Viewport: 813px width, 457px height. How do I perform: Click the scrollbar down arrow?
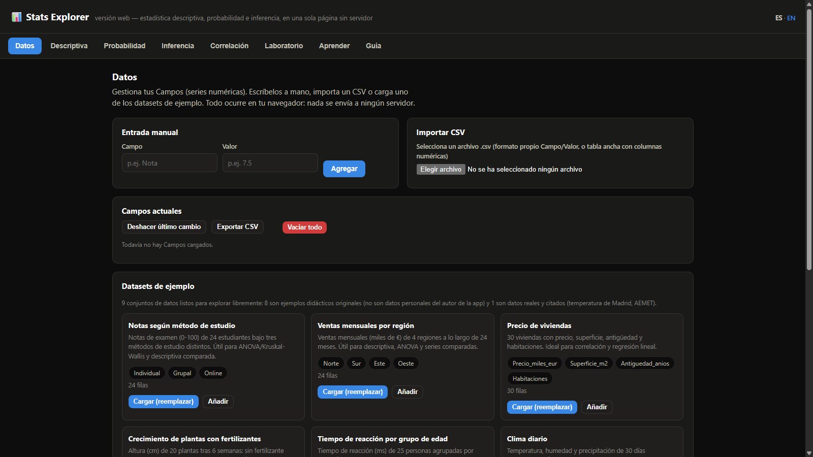(x=809, y=453)
